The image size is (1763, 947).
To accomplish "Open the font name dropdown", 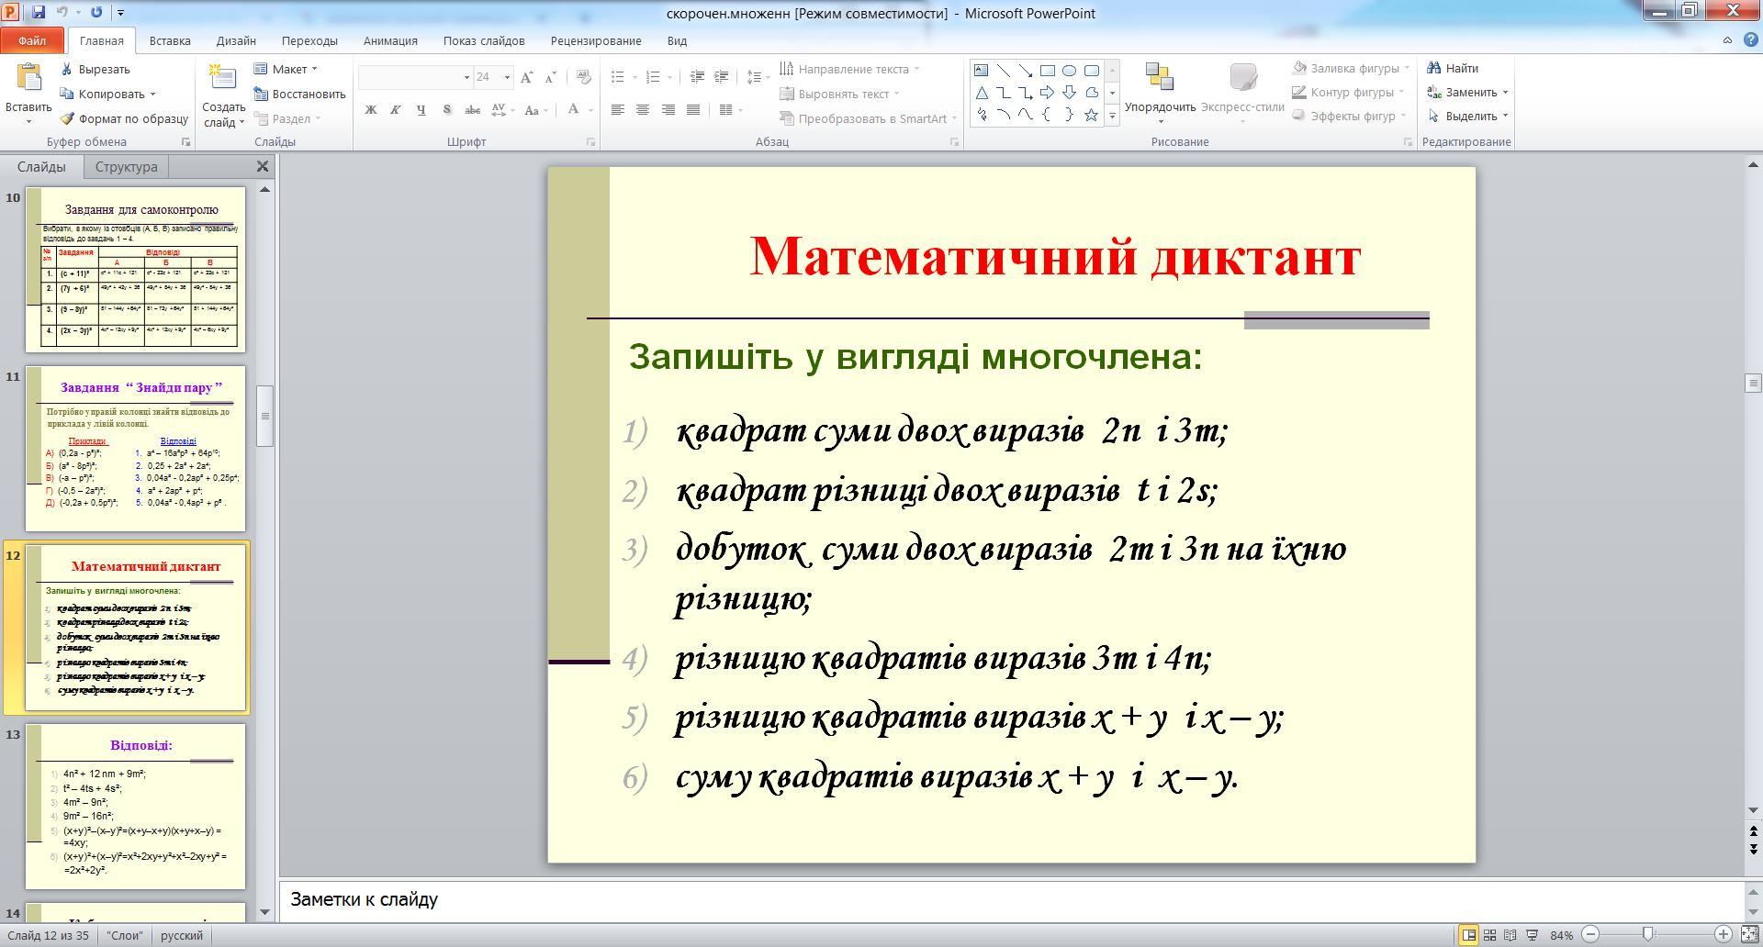I will click(466, 77).
